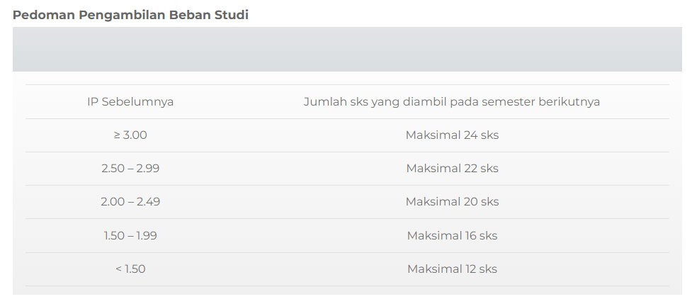Click the 'Maksimal 22 sks' cell
The height and width of the screenshot is (304, 692).
[452, 169]
